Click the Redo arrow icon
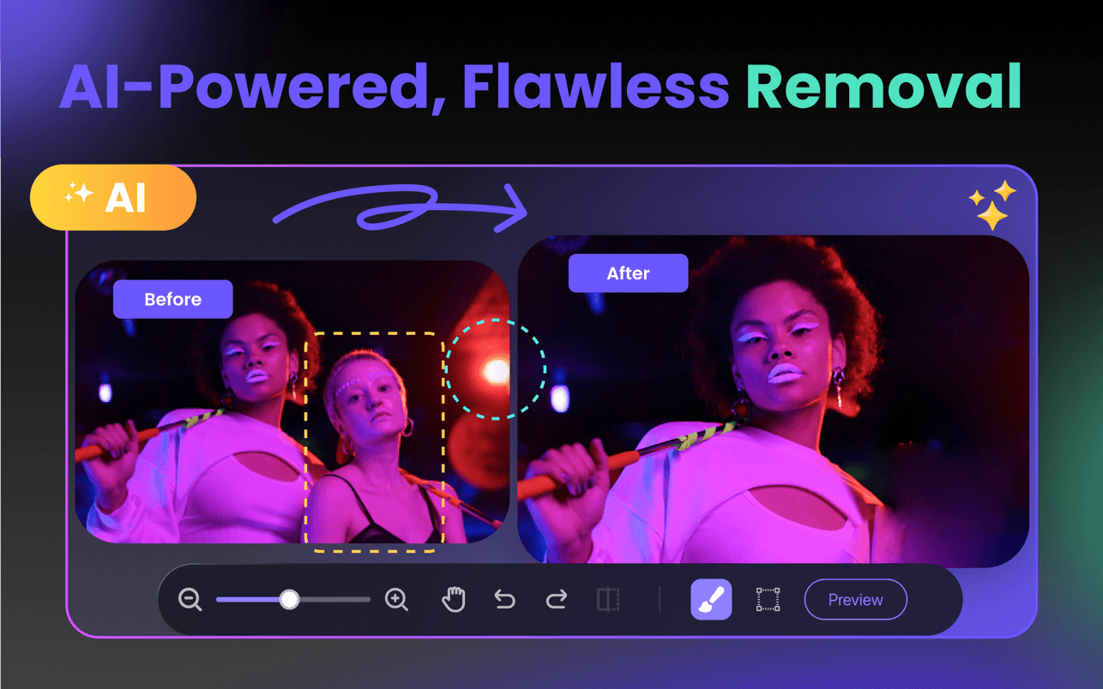The height and width of the screenshot is (689, 1103). point(556,599)
